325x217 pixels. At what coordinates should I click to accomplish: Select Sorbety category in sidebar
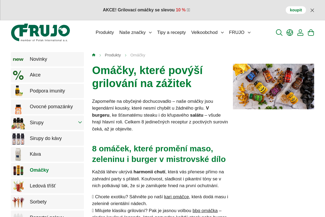point(47,202)
